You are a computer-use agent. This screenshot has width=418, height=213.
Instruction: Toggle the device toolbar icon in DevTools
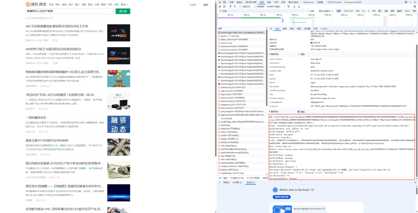pos(224,2)
